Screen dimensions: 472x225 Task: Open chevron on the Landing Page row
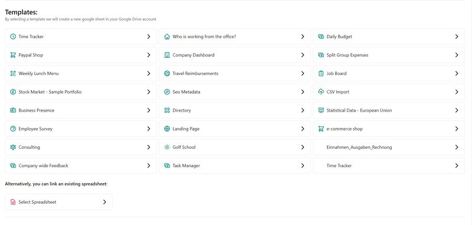tap(303, 129)
